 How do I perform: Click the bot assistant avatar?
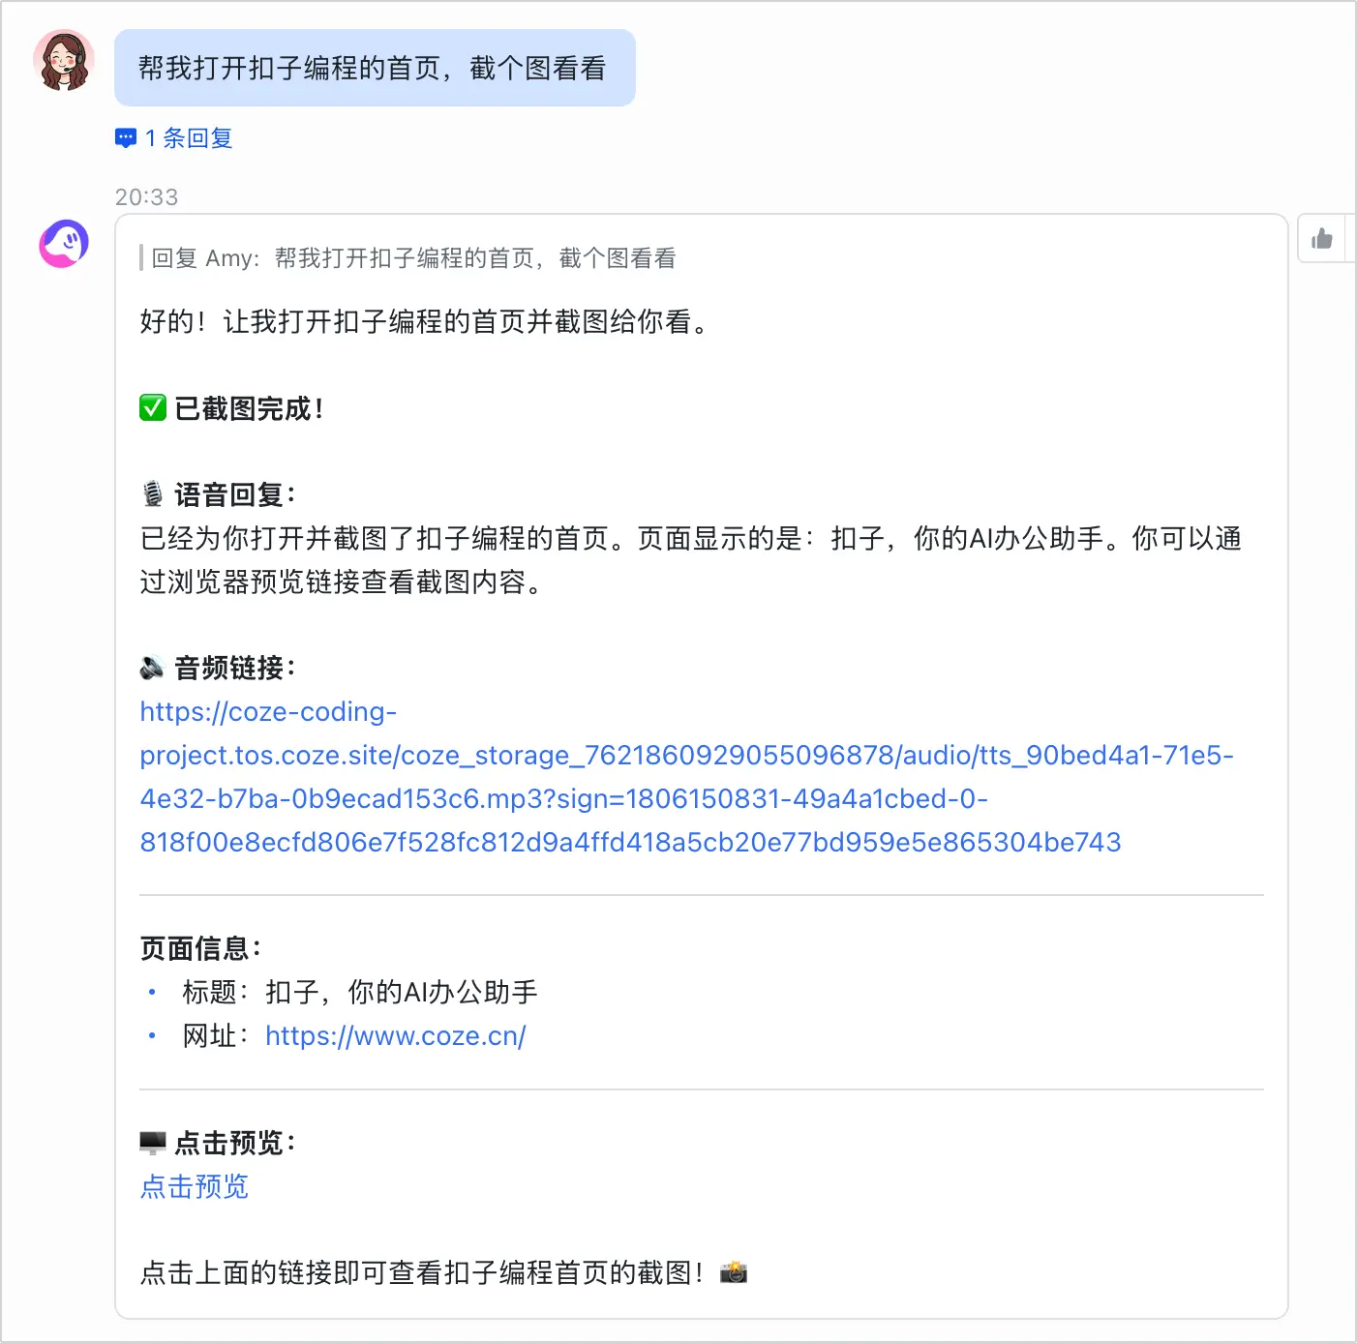(64, 243)
